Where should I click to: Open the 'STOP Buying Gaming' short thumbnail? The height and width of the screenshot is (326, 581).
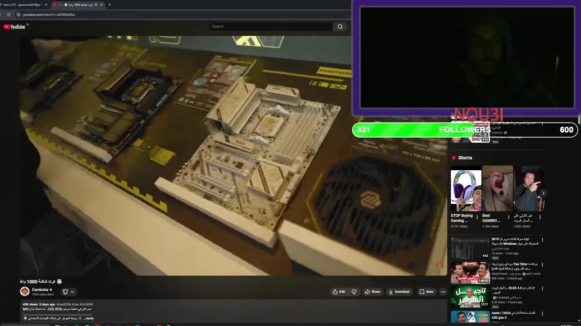coord(466,188)
